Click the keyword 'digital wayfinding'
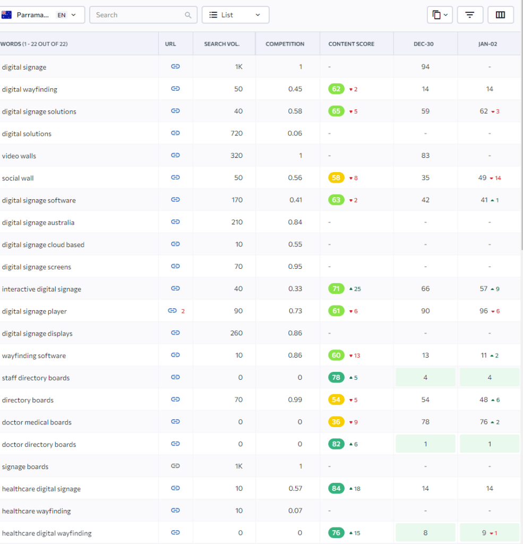Screen dimensions: 523x544 click(x=30, y=89)
